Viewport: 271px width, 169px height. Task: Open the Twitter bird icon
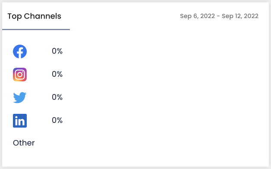20,97
